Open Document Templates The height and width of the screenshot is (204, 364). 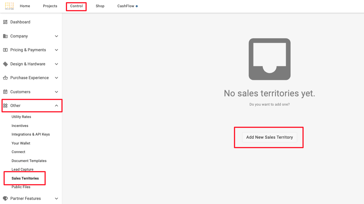click(x=29, y=161)
